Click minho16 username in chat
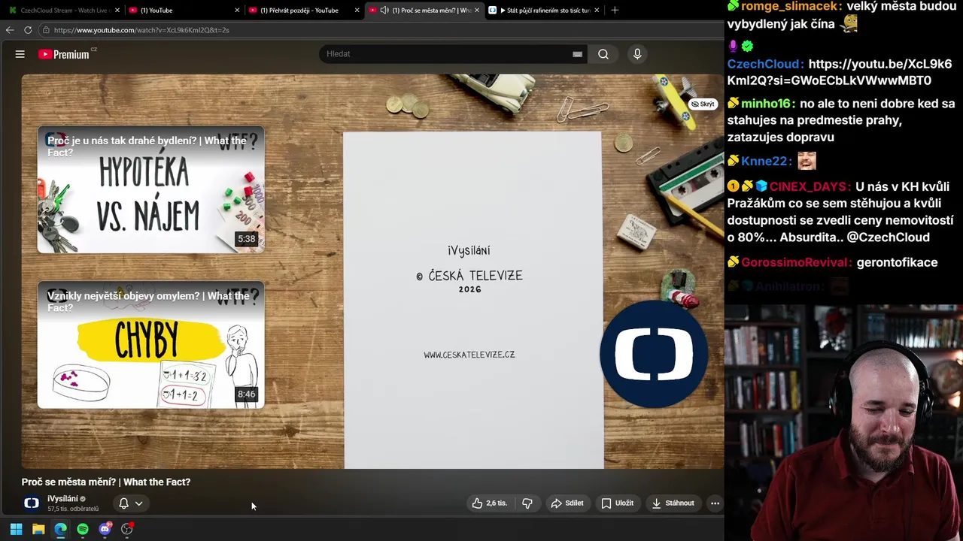963x541 pixels. click(x=767, y=104)
